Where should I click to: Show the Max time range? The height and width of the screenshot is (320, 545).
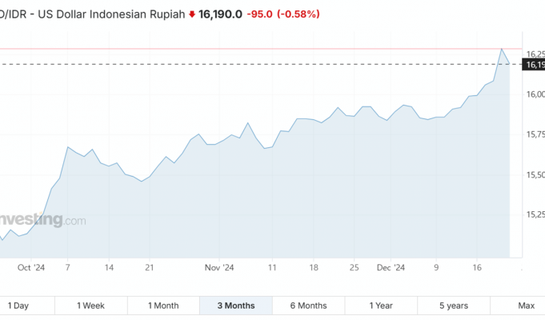coord(526,306)
